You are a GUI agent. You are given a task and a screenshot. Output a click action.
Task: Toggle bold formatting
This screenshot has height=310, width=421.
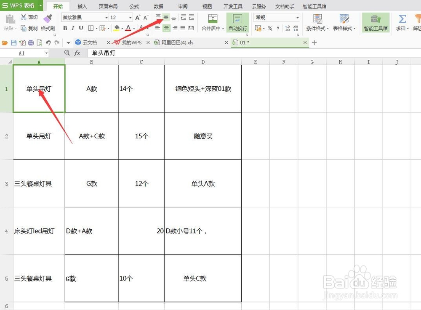coord(65,28)
